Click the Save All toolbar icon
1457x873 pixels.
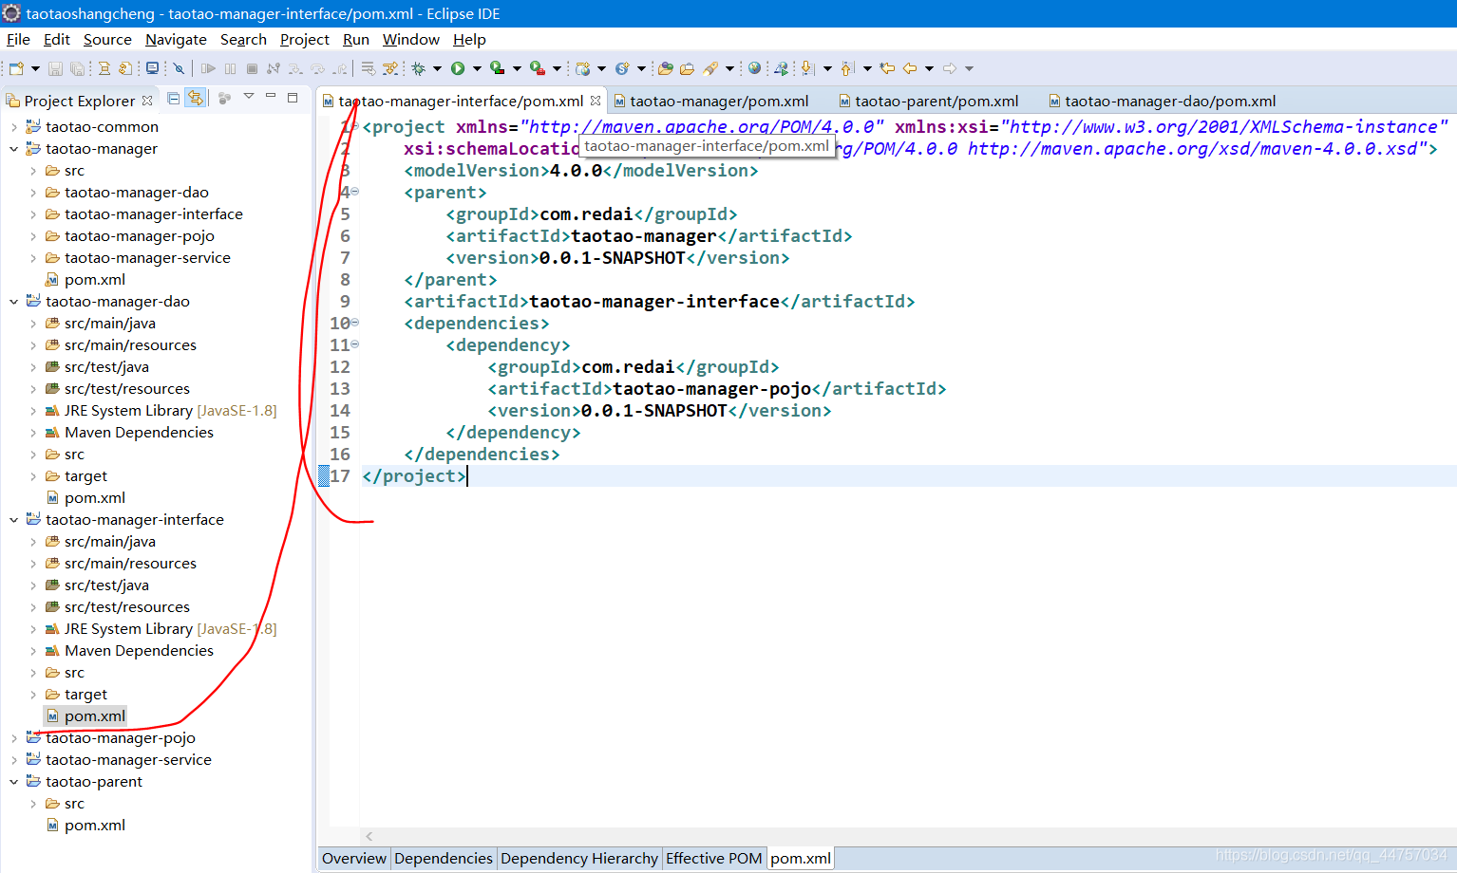pos(77,68)
